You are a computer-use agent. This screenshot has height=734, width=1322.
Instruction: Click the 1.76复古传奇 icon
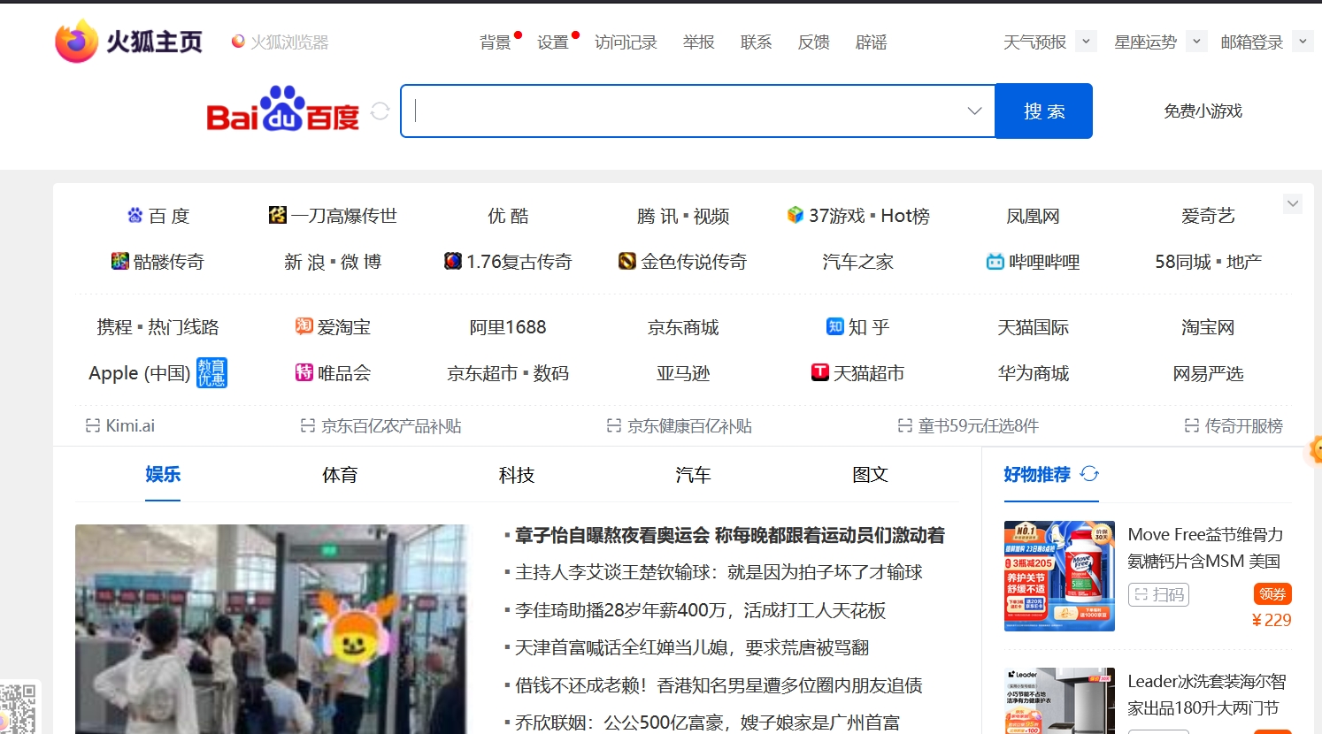click(x=453, y=261)
